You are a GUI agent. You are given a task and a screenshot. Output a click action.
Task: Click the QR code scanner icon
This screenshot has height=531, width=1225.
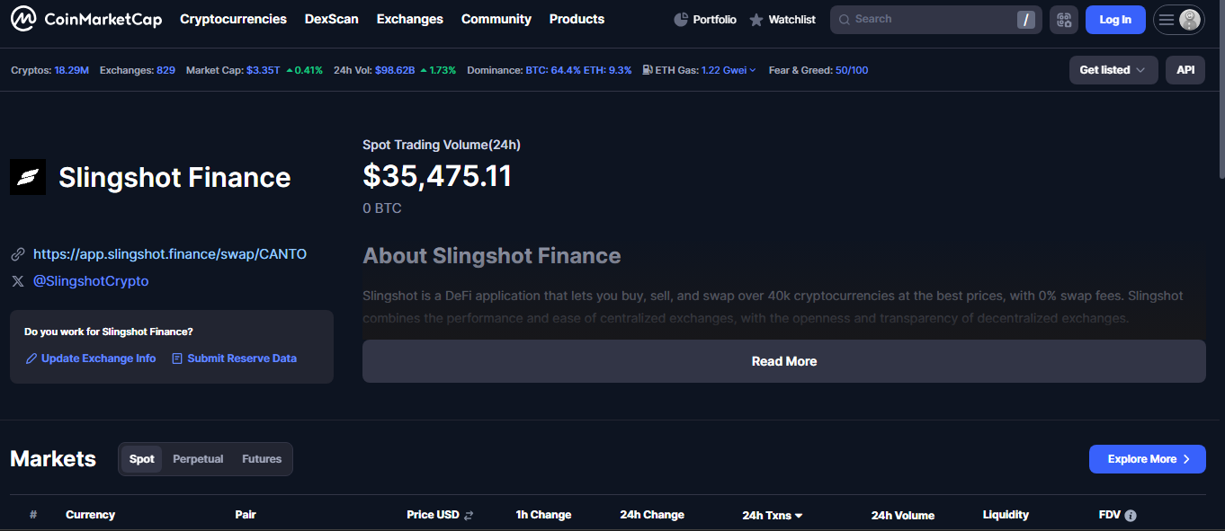click(1063, 20)
